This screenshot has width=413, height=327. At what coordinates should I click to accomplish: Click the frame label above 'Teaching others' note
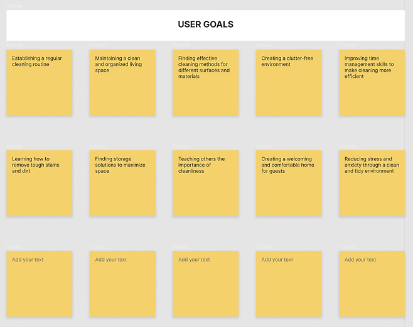(180, 147)
